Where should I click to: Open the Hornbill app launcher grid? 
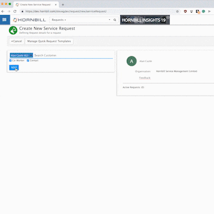coord(5,20)
